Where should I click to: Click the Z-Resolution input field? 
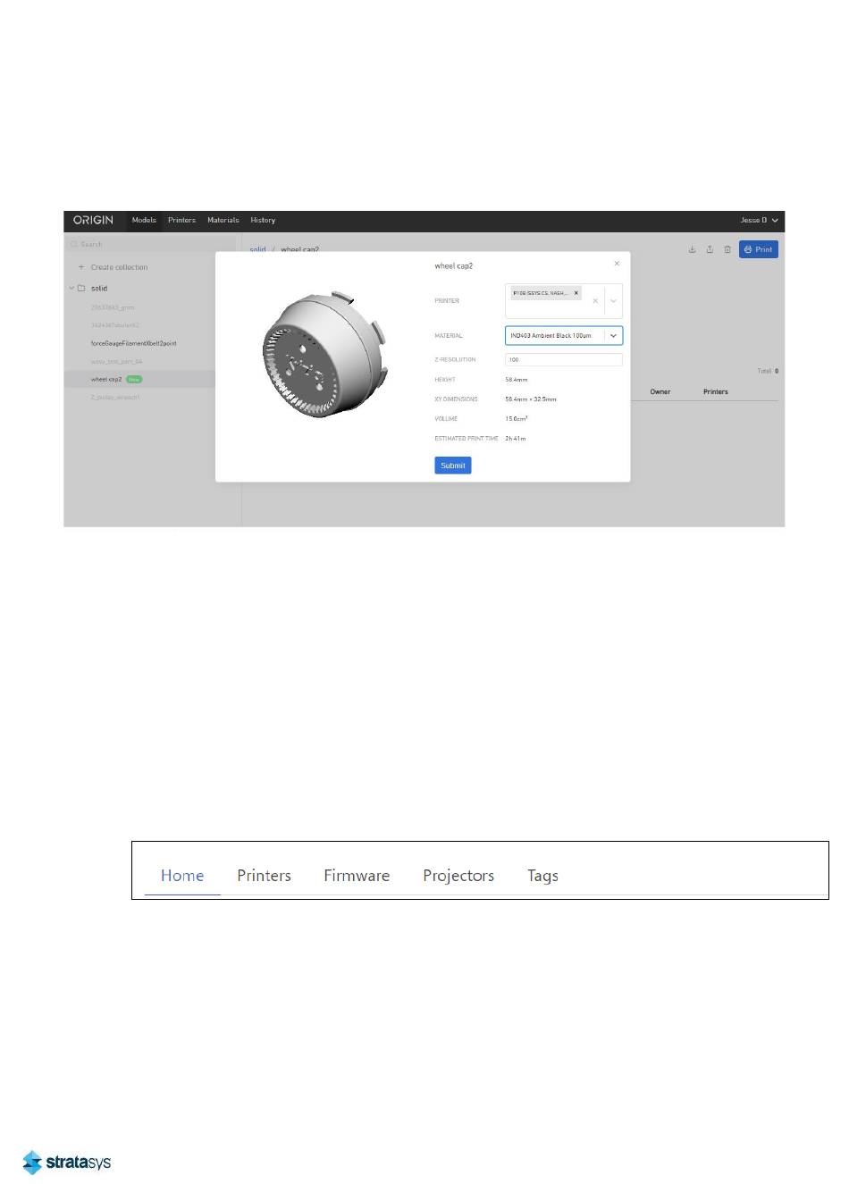click(564, 360)
